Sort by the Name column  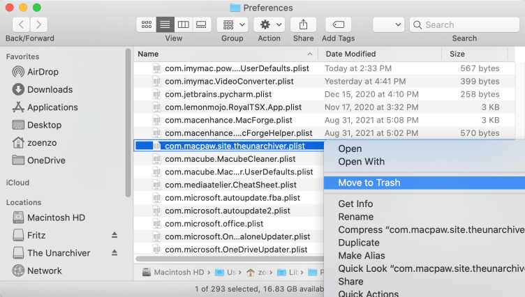(x=225, y=54)
